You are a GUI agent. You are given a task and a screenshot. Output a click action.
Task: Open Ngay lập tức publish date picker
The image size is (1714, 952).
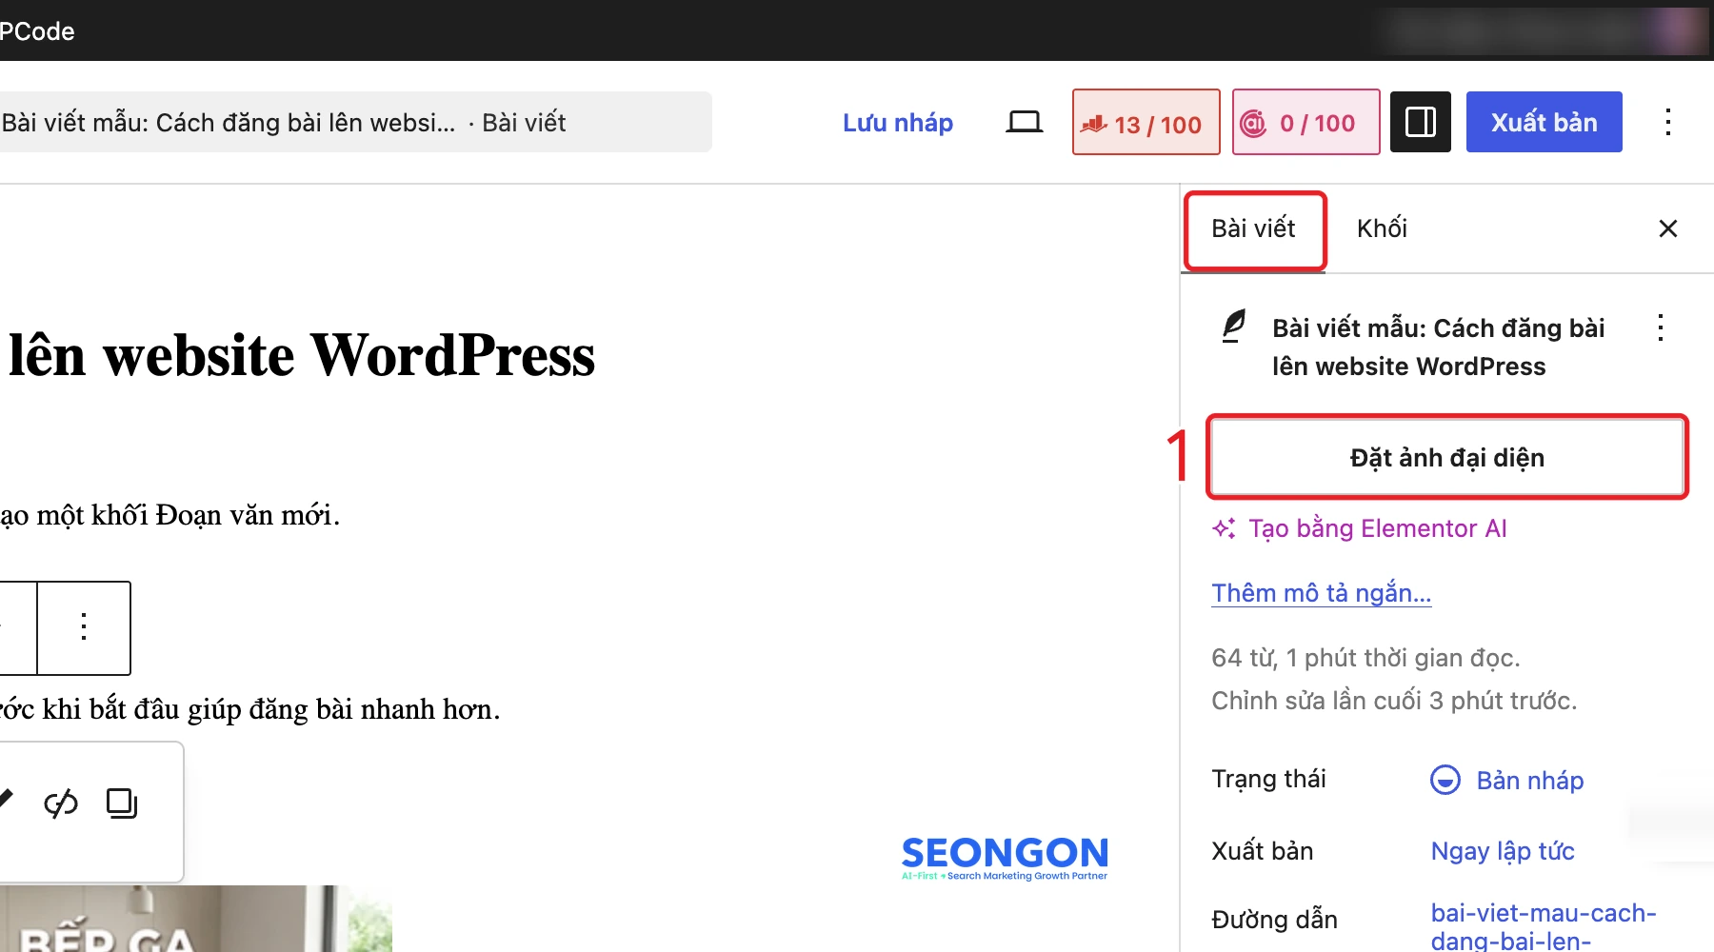[x=1503, y=851]
